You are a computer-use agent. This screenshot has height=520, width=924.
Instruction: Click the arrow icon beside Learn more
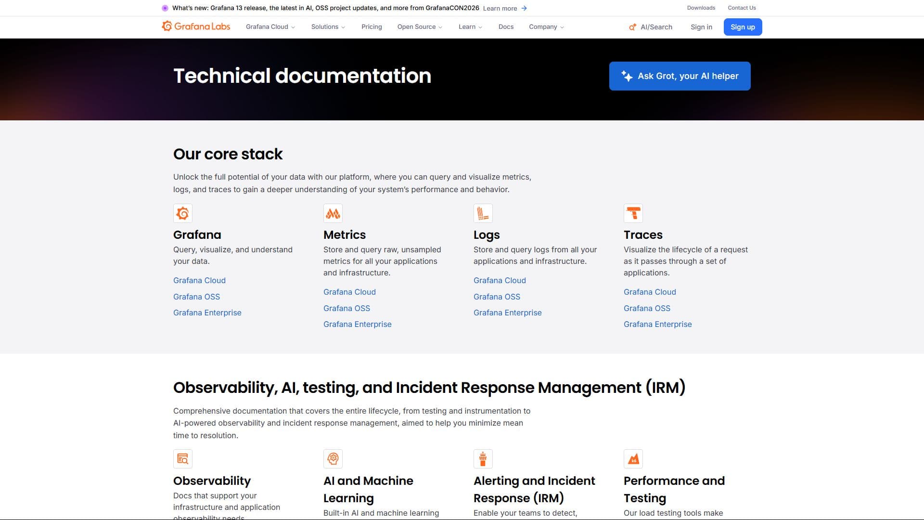coord(524,8)
